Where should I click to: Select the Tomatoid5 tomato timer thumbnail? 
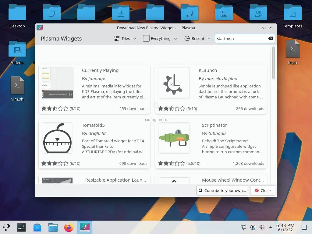pyautogui.click(x=58, y=138)
